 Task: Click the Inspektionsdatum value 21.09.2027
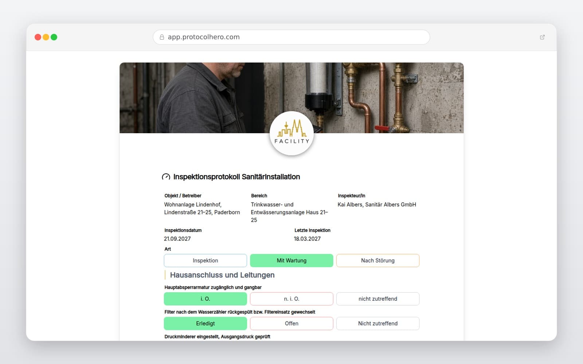tap(177, 239)
